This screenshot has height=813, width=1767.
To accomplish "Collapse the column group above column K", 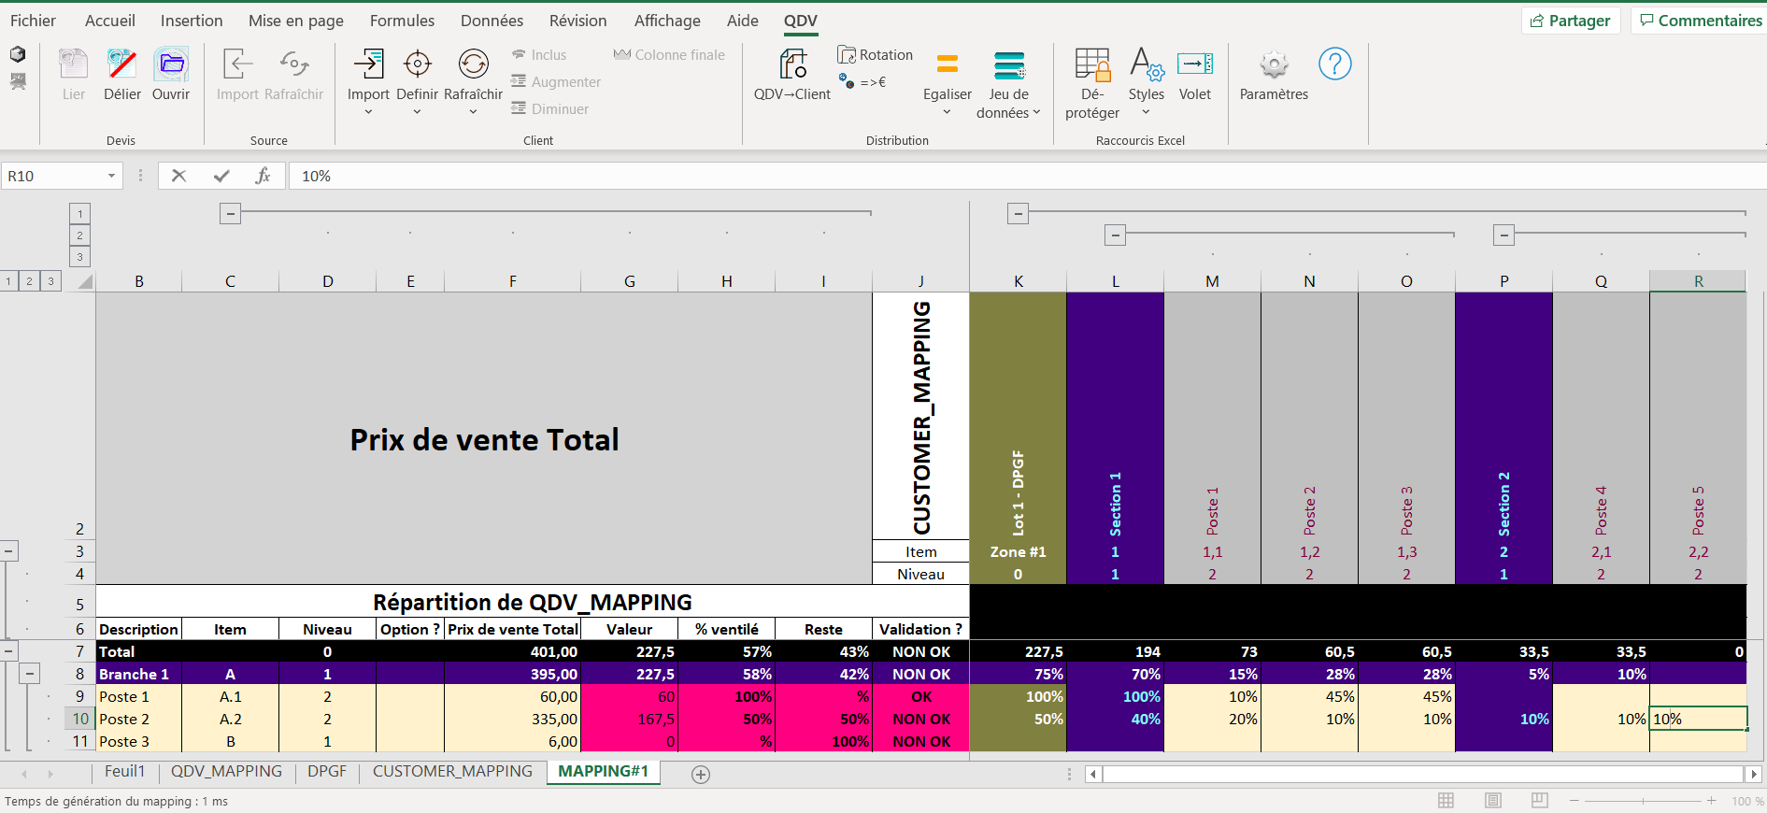I will (x=1019, y=214).
